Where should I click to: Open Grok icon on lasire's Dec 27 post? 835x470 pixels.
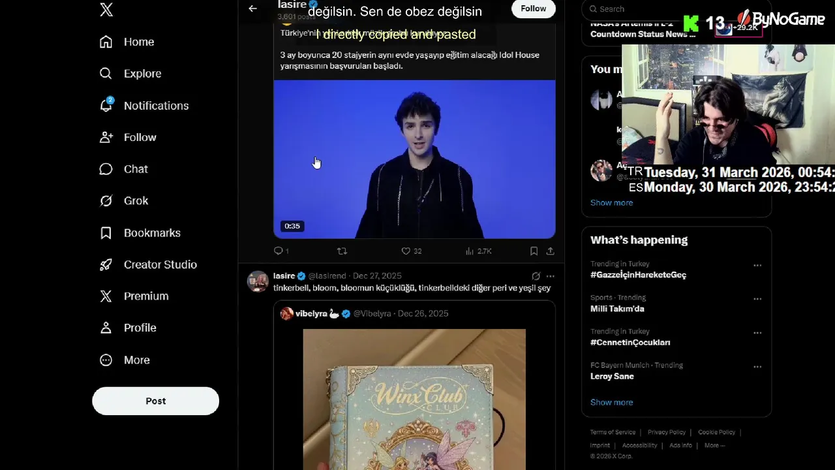pos(536,276)
